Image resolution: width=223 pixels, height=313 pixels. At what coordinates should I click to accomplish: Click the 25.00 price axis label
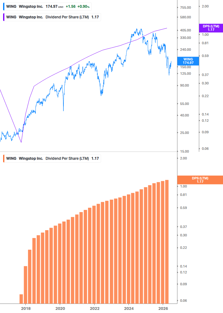pyautogui.click(x=184, y=133)
